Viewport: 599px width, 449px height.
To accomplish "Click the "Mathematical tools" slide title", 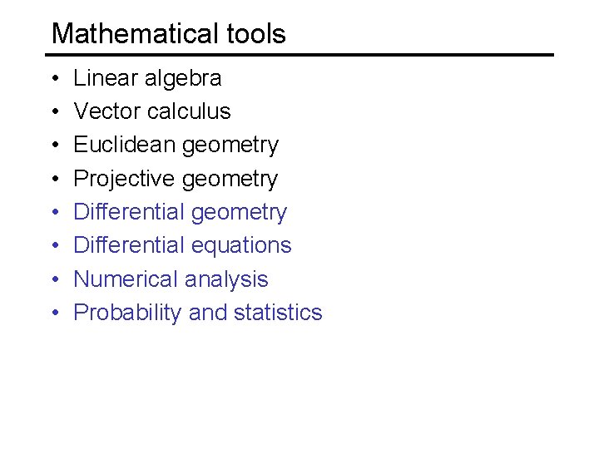I will pyautogui.click(x=168, y=33).
